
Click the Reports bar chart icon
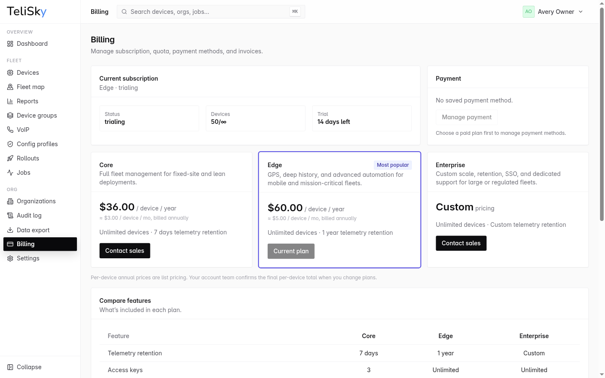[10, 101]
